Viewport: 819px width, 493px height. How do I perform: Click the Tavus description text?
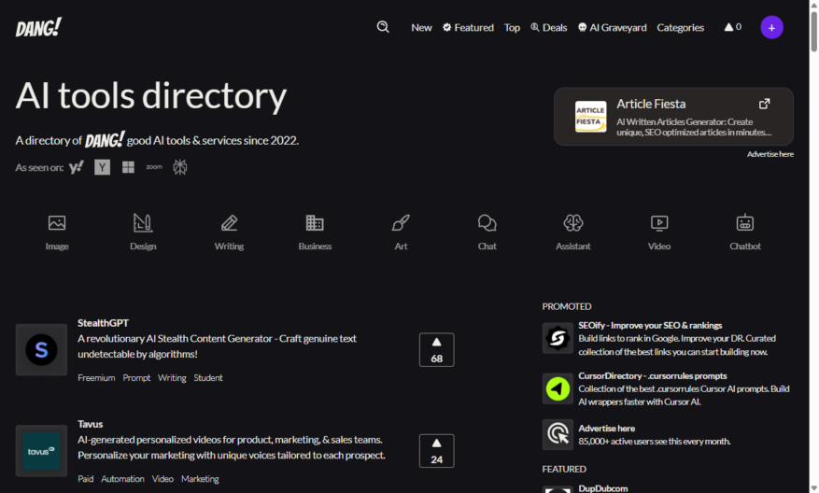(232, 447)
